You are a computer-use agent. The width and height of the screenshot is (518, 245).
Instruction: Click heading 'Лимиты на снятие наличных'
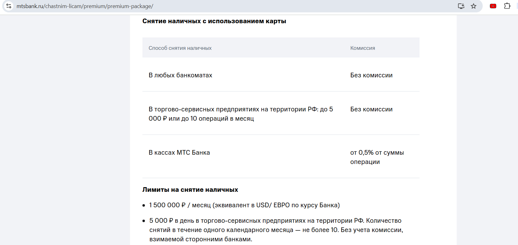click(190, 190)
